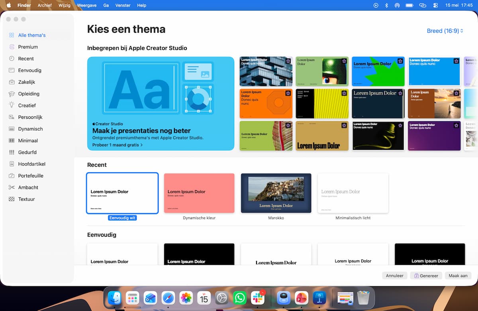478x311 pixels.
Task: Open Photos app from the Dock
Action: (x=186, y=298)
